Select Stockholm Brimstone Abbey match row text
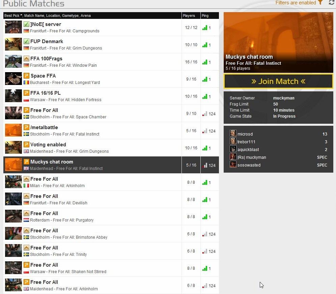 click(x=68, y=237)
